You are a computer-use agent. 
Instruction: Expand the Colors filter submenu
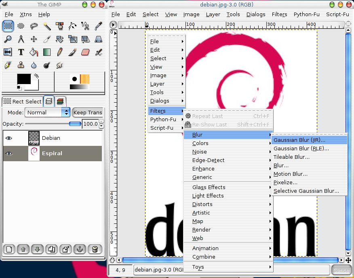tap(228, 143)
